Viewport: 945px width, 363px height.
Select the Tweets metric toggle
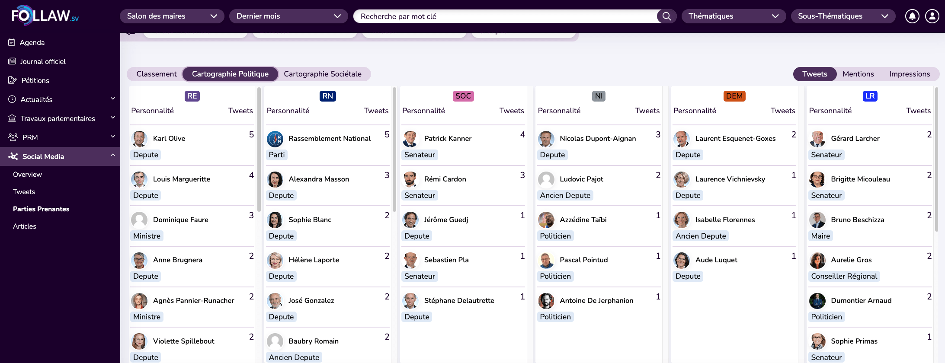(814, 74)
